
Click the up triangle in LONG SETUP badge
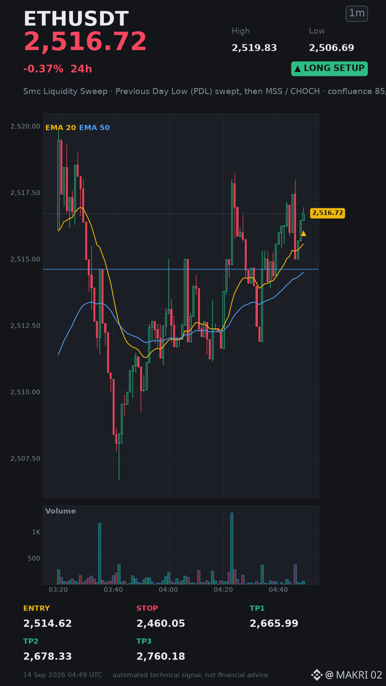(x=298, y=69)
